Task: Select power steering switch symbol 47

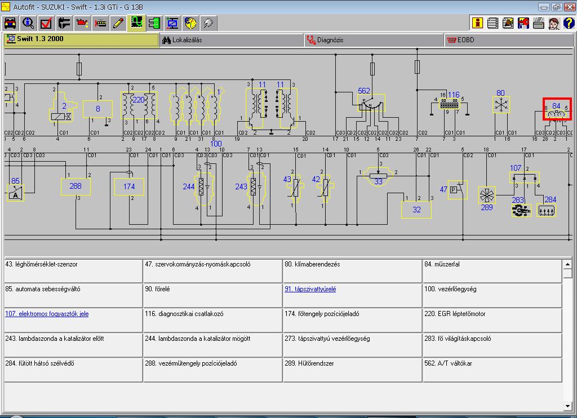Action: pos(458,190)
